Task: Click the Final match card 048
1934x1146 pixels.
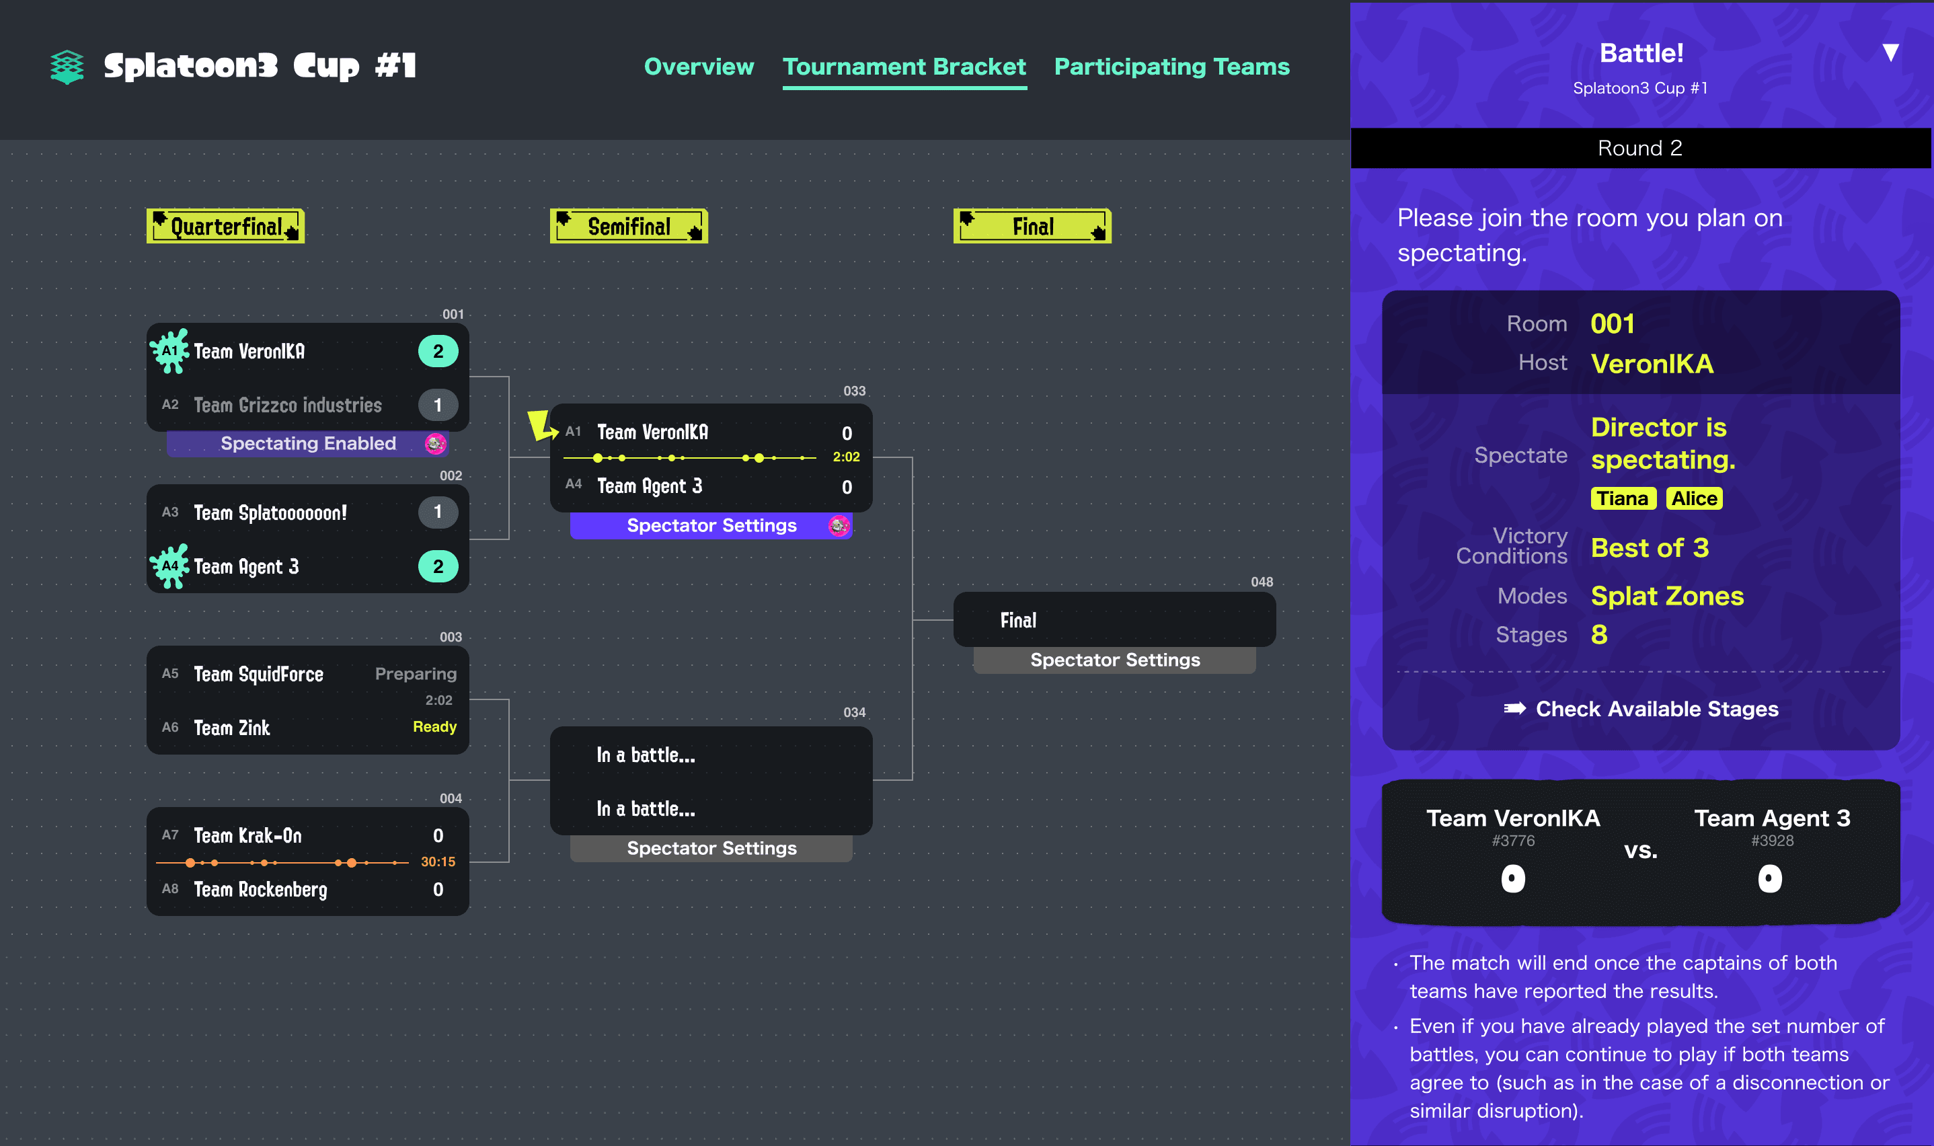Action: 1114,619
